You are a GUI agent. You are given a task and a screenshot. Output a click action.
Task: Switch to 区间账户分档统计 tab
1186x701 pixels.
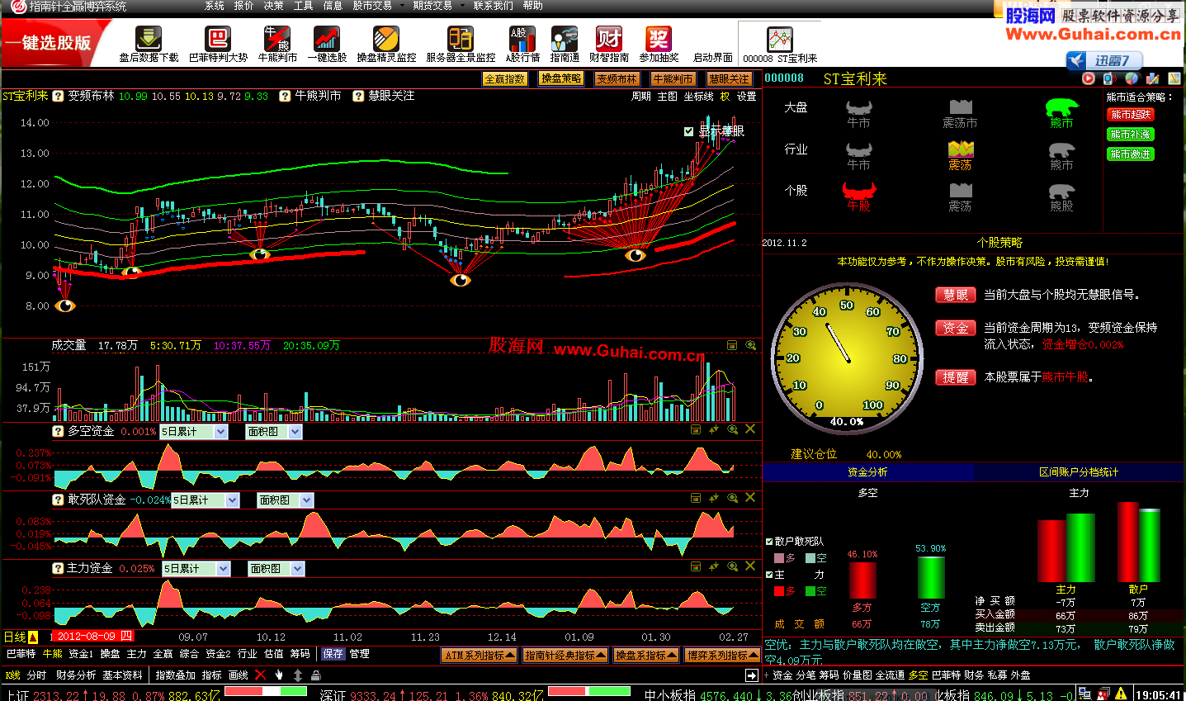pos(1078,472)
